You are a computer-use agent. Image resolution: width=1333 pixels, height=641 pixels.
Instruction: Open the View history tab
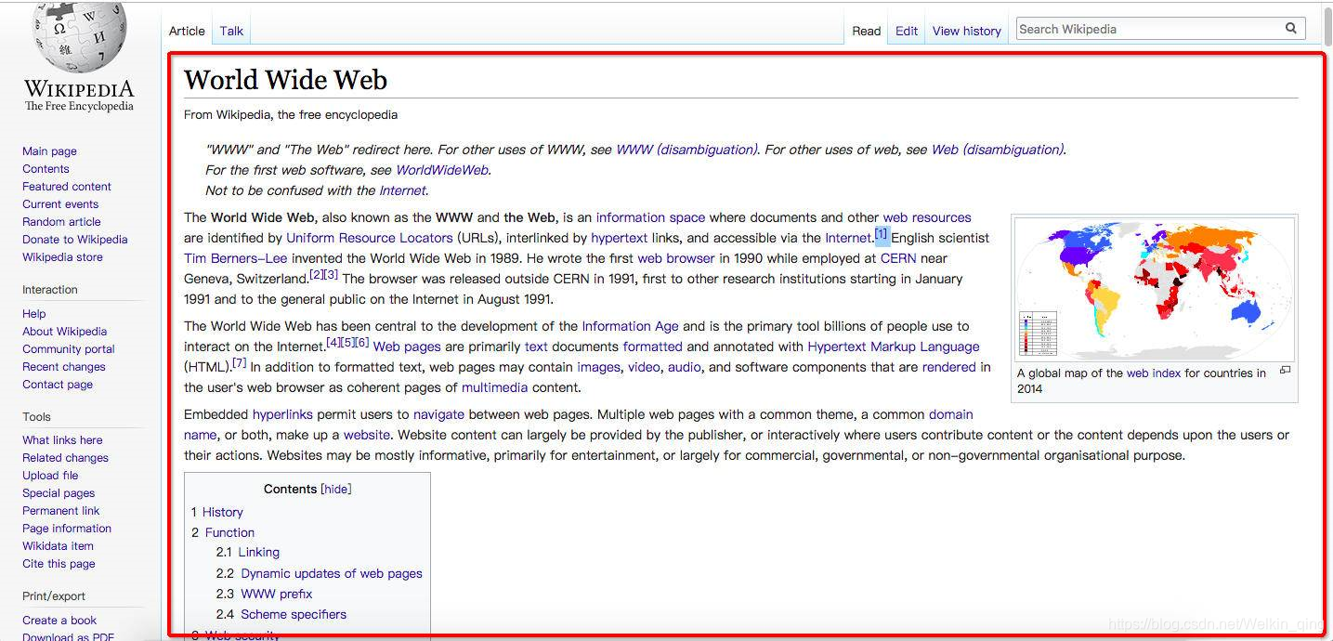(x=966, y=31)
